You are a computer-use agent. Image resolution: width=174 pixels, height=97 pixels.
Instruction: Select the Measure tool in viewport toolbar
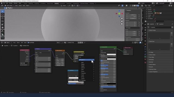[x=3, y=34]
